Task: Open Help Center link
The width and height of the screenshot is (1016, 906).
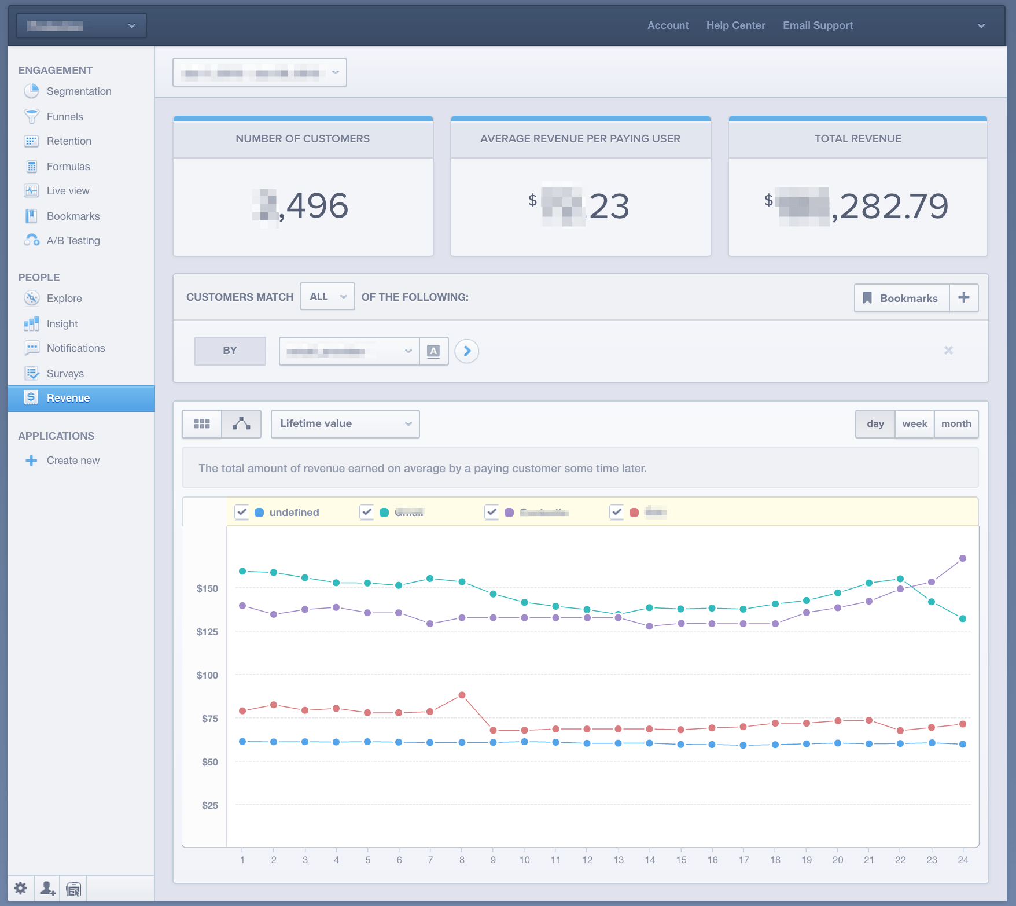Action: coord(735,25)
